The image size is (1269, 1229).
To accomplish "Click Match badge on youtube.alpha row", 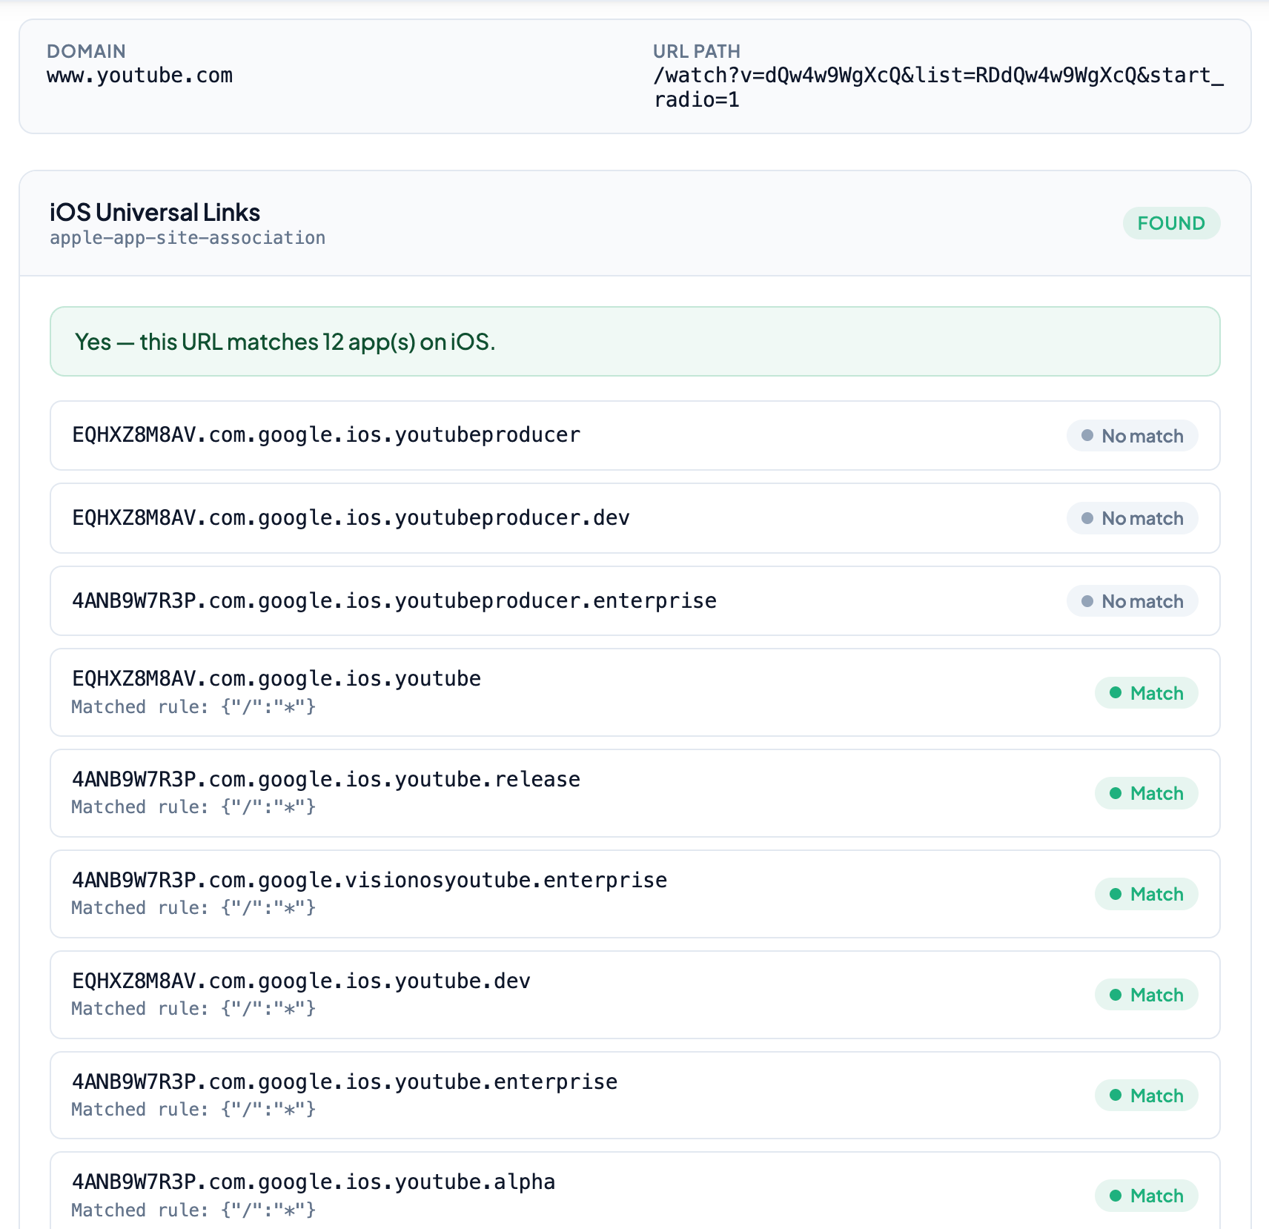I will (1147, 1196).
